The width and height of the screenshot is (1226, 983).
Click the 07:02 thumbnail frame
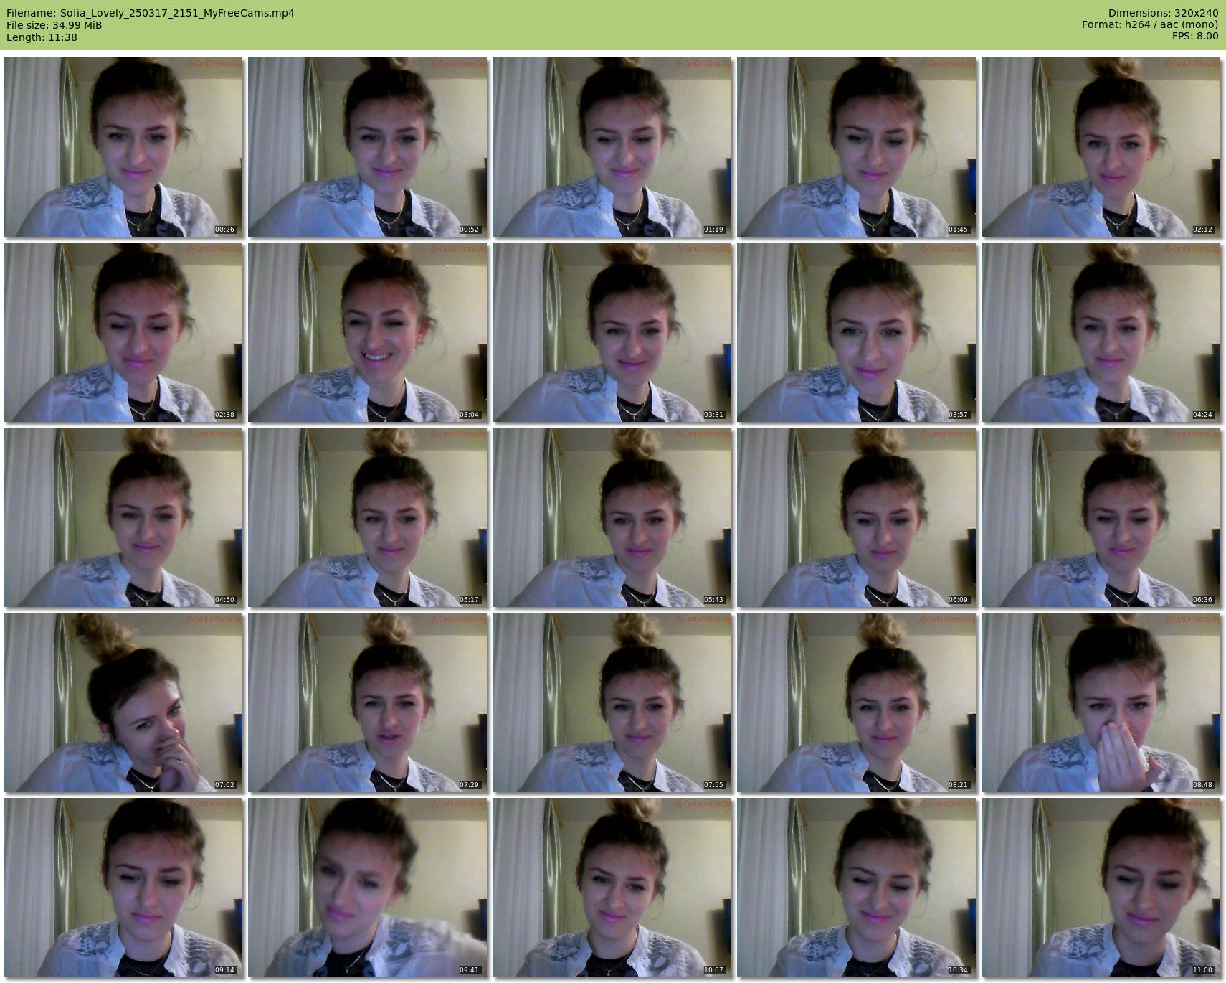click(x=123, y=702)
